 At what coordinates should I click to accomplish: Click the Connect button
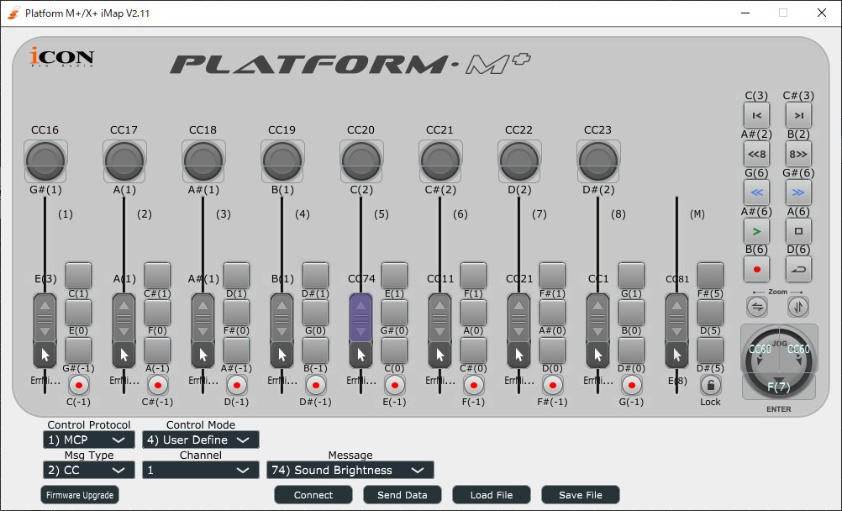click(x=313, y=495)
